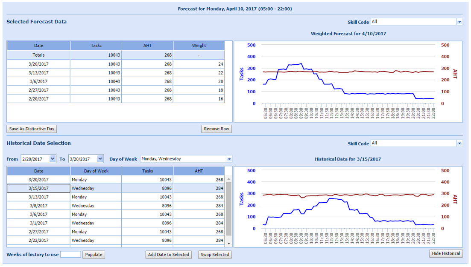Image resolution: width=471 pixels, height=267 pixels.
Task: Open Skill Code dropdown above the Weighted Forecast chart
Action: click(x=459, y=22)
